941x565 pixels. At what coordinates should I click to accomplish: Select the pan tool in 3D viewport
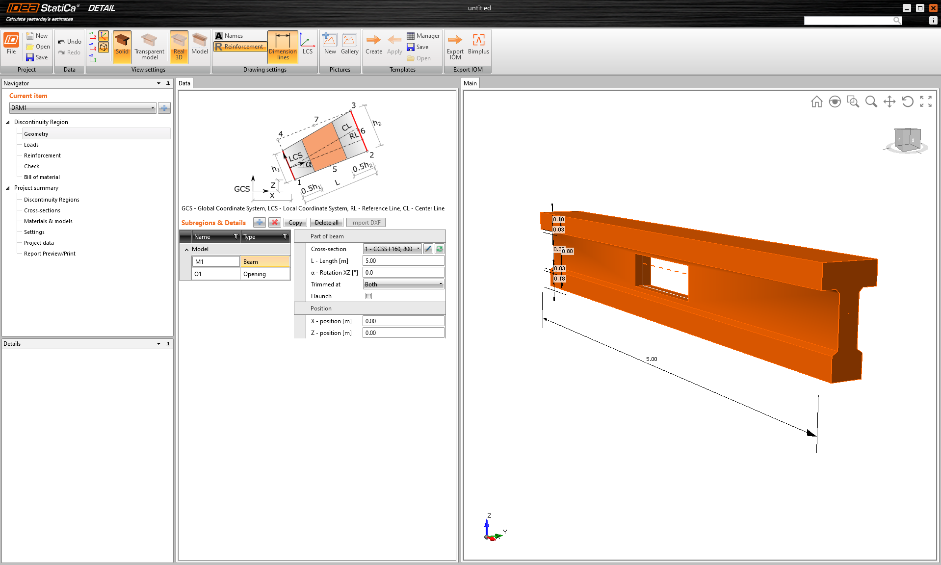[889, 102]
